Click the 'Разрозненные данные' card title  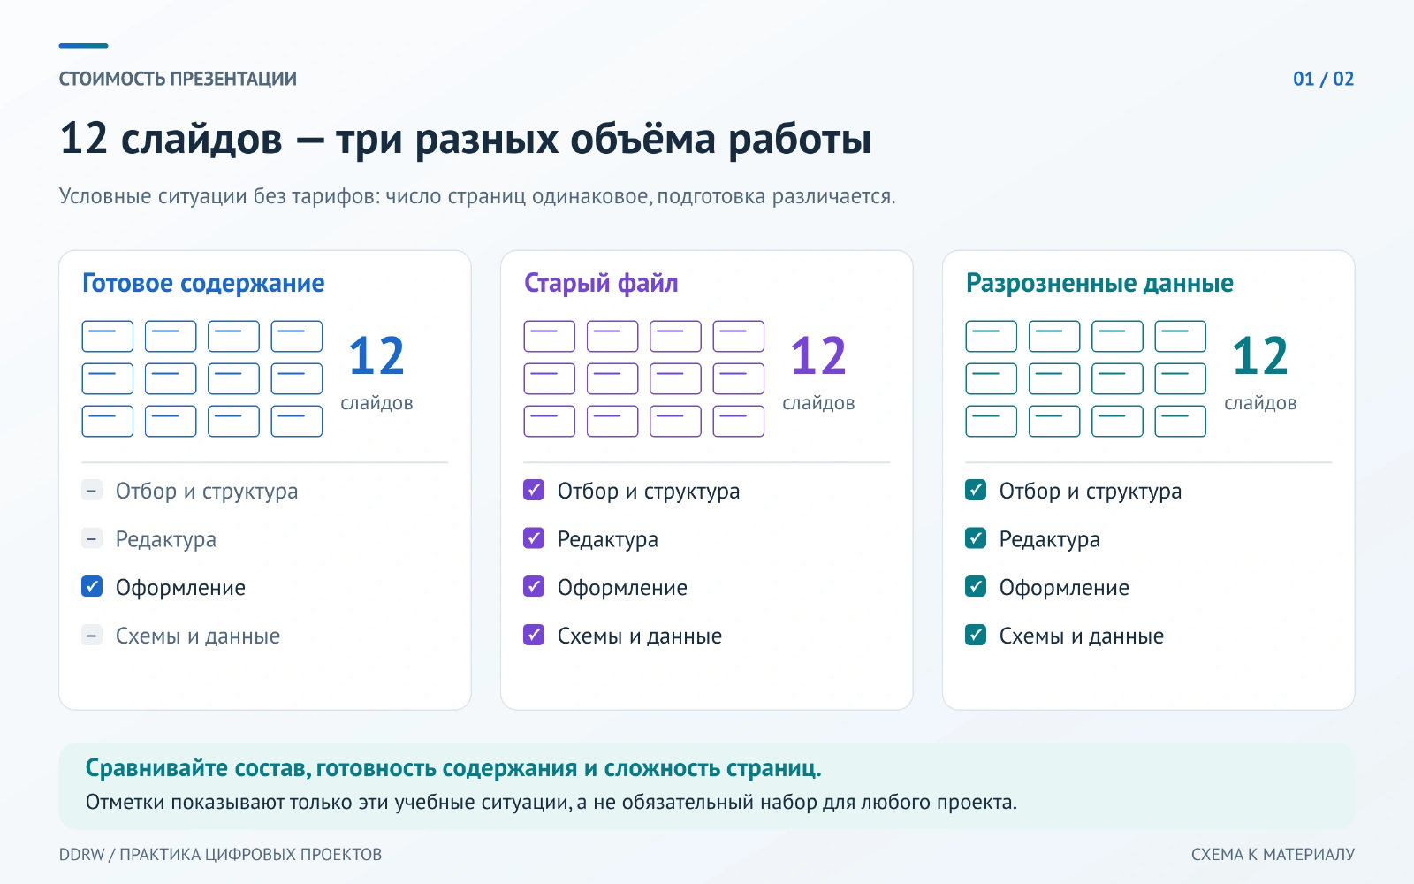point(1099,283)
